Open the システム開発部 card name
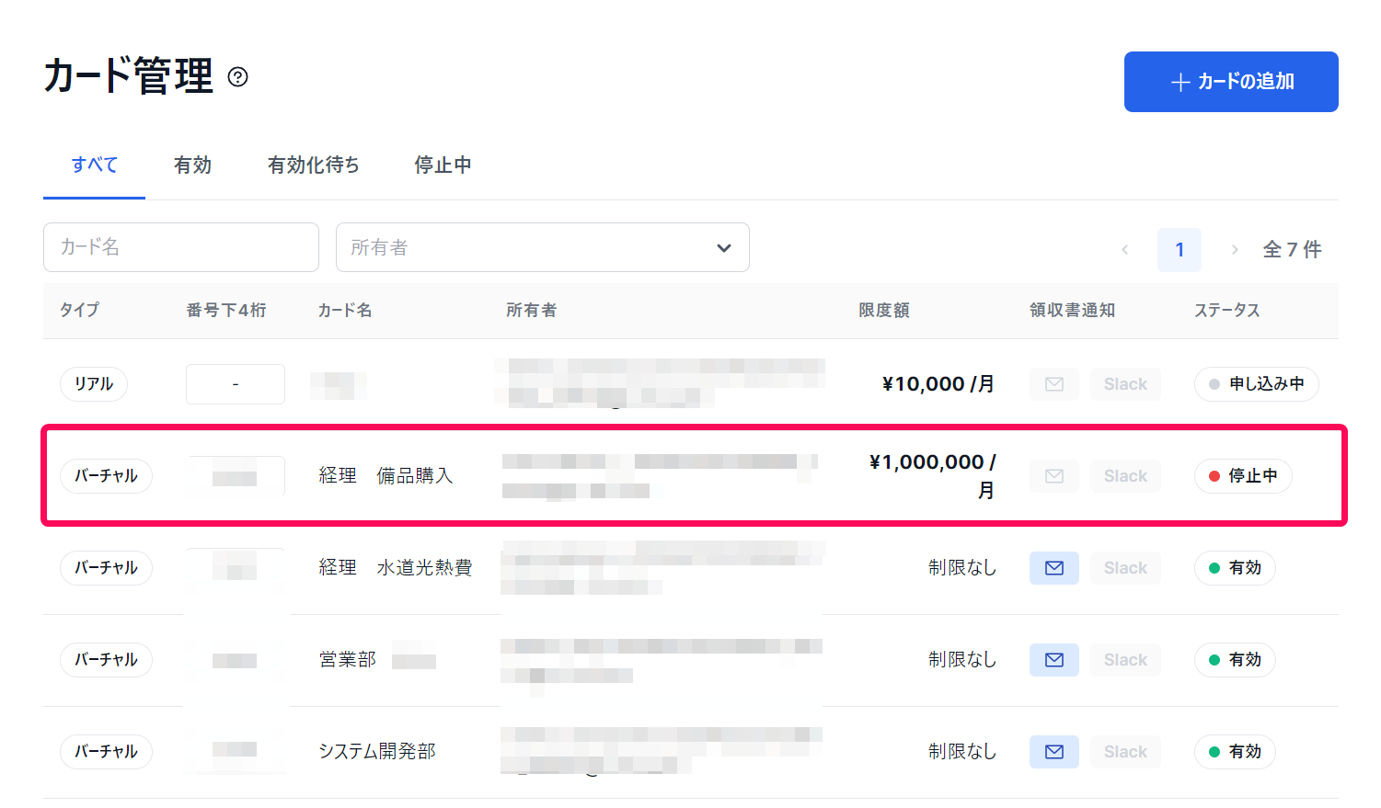Screen dimensions: 1381x808 tap(376, 752)
